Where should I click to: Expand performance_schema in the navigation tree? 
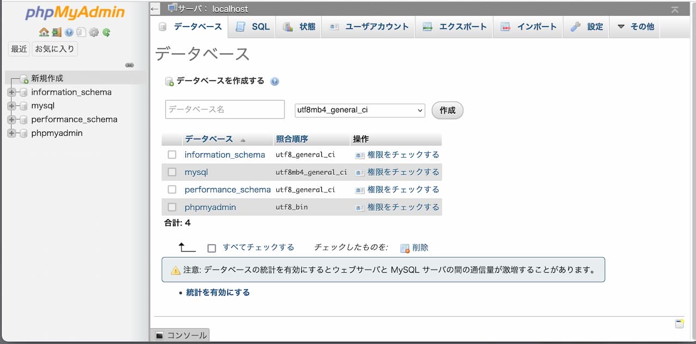tap(11, 120)
